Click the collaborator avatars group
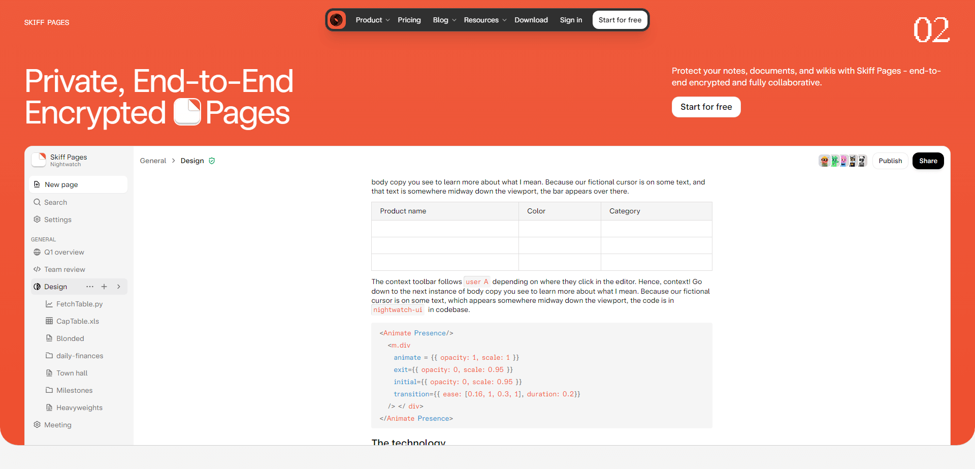The image size is (975, 469). point(842,161)
